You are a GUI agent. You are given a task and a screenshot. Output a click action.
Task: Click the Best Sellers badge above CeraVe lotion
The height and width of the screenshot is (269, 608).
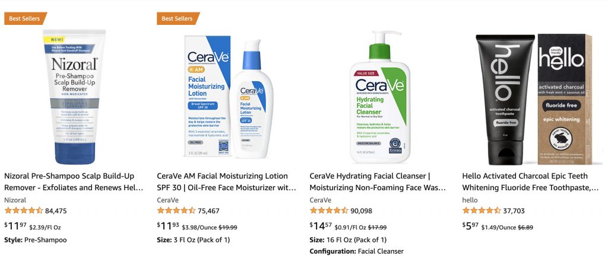tap(178, 18)
